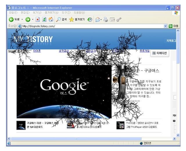The image size is (186, 151).
Task: Open the 성격검사 ad link
Action: point(64,51)
